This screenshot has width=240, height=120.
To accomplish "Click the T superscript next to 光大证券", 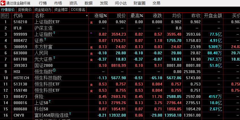I will pyautogui.click(x=54, y=58).
